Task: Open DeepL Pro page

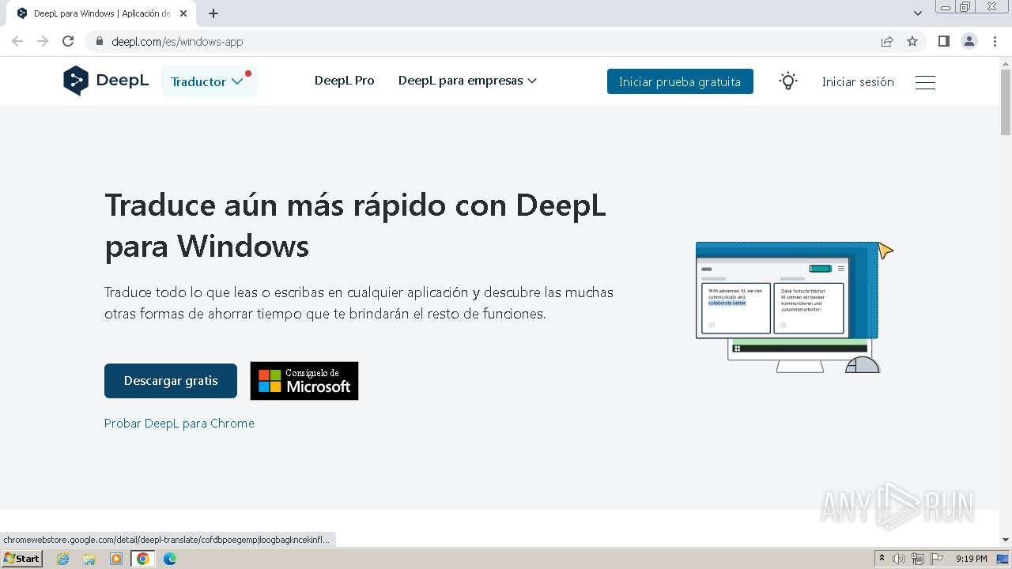Action: pyautogui.click(x=345, y=81)
